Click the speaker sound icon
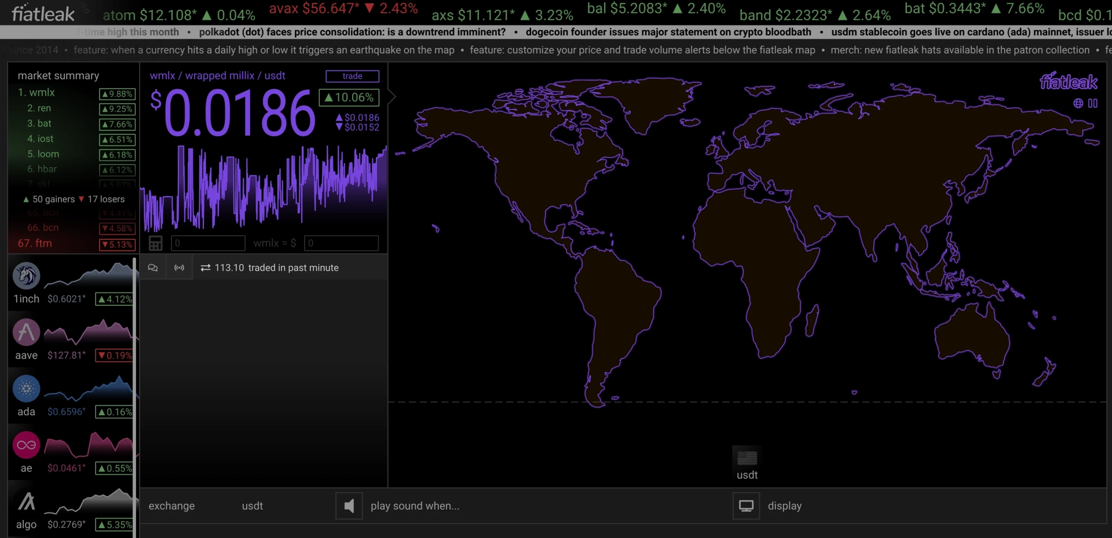 [x=349, y=506]
